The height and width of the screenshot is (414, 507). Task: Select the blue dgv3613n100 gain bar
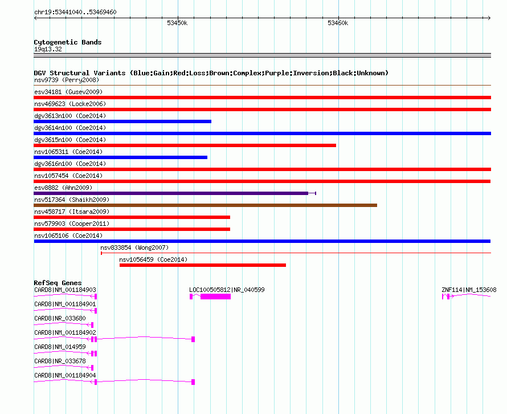tap(122, 121)
